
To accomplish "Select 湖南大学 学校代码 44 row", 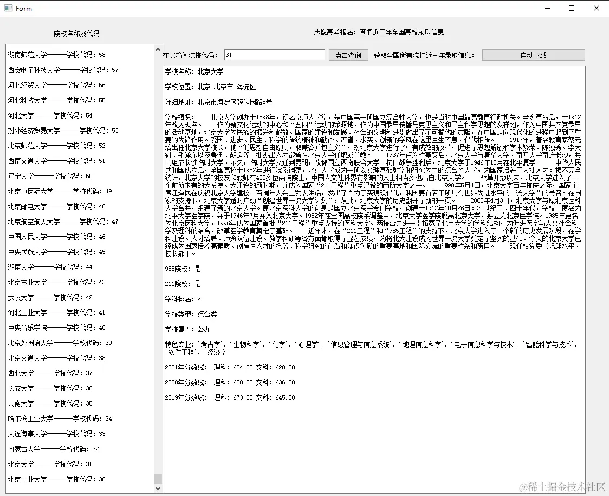I will pos(50,266).
